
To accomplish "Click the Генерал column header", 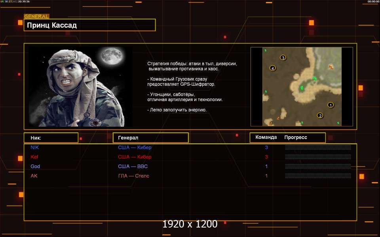I will click(151, 137).
